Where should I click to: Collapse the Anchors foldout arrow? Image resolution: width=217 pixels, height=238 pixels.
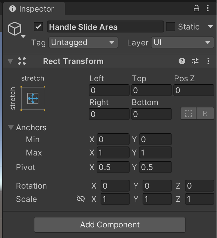point(11,128)
